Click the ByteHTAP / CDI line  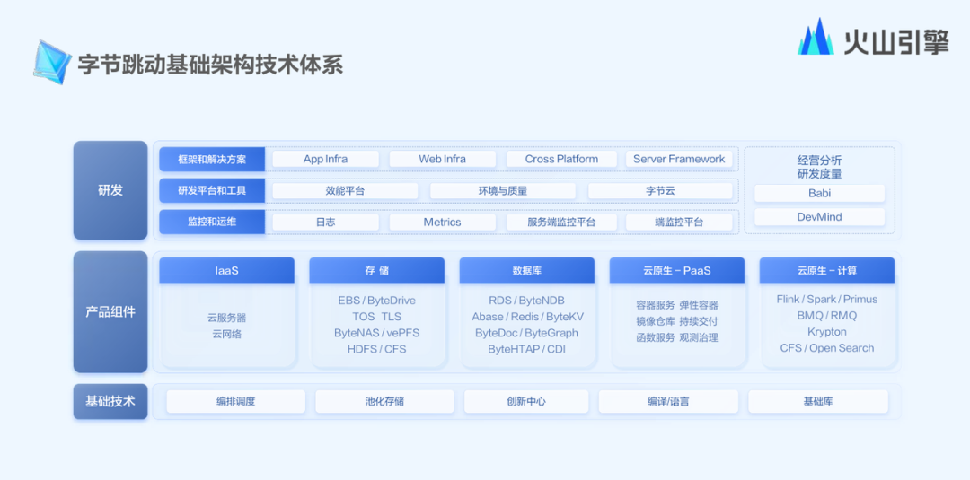point(527,349)
